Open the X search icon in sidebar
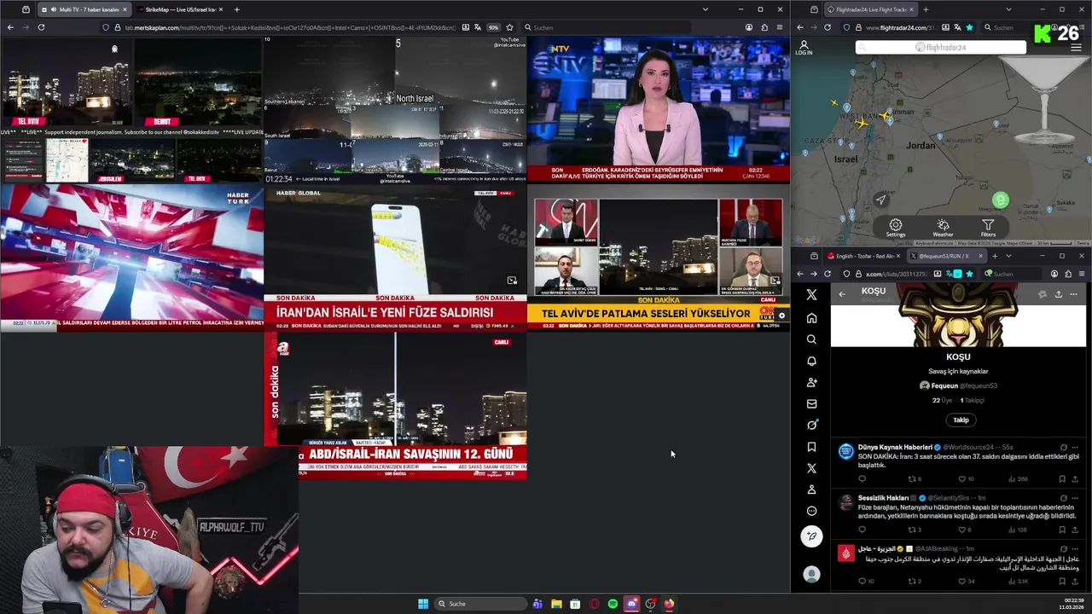 coord(811,339)
